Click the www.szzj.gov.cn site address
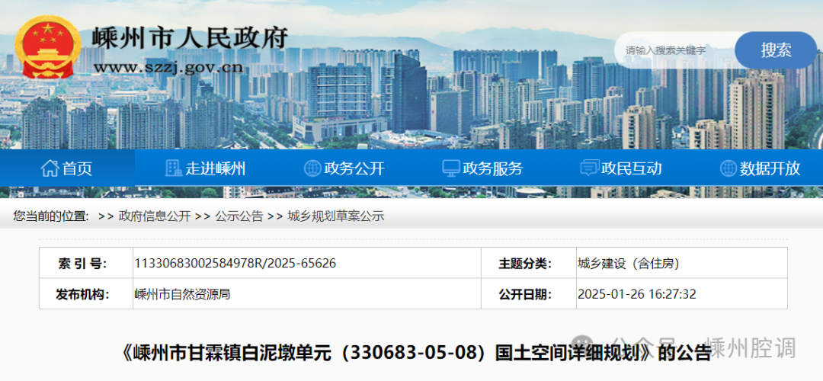 point(168,67)
